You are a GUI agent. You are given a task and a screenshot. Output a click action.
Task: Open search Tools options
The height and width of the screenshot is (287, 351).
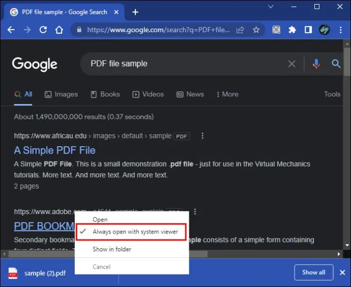(x=332, y=94)
